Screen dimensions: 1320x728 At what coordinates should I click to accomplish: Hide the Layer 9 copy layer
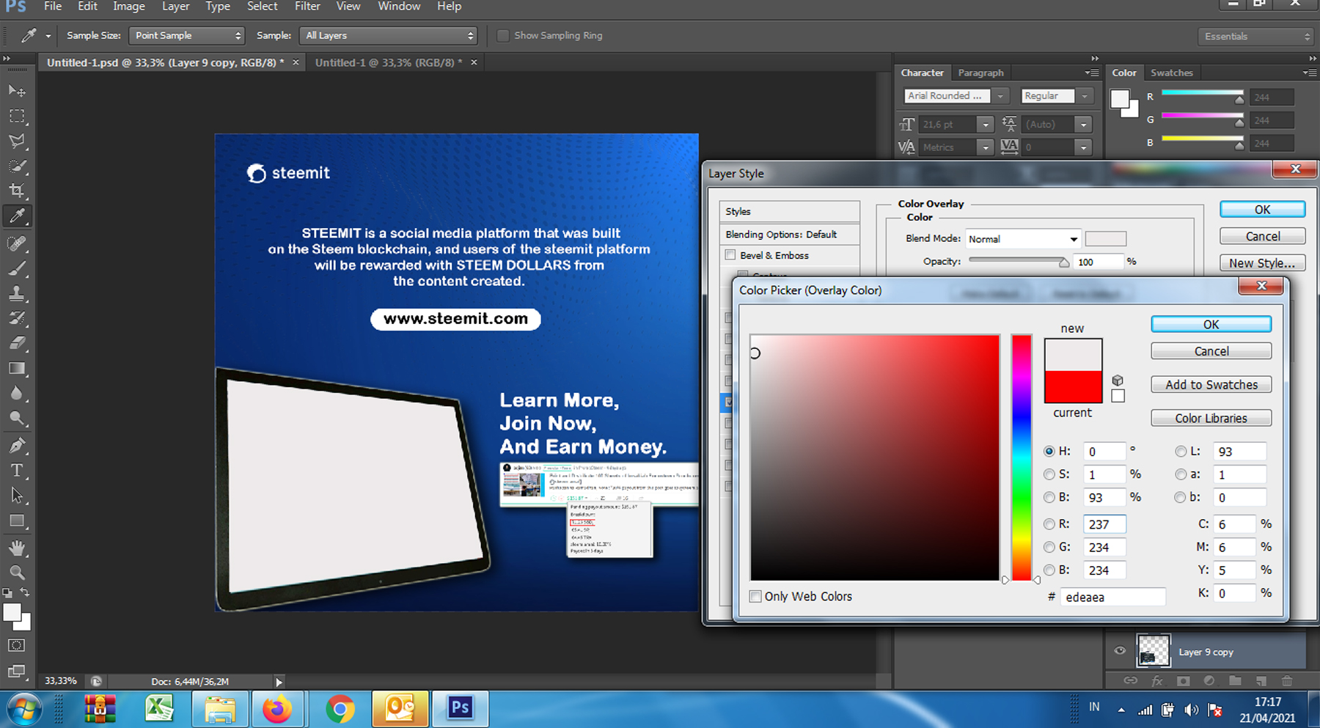[x=1120, y=650]
